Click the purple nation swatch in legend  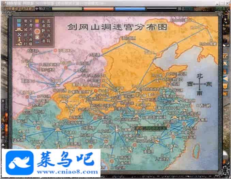coord(37,26)
